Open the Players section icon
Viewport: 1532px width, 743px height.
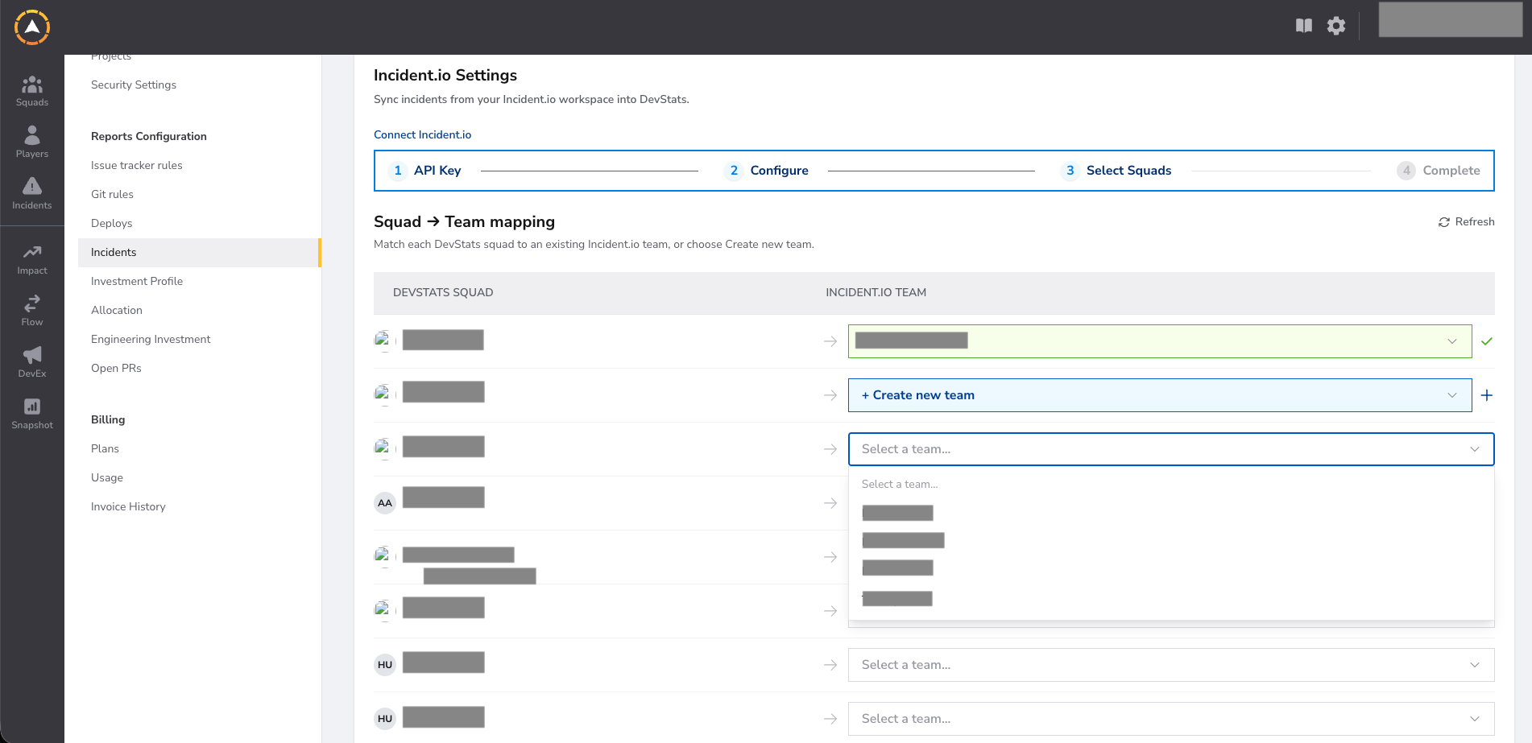coord(32,134)
